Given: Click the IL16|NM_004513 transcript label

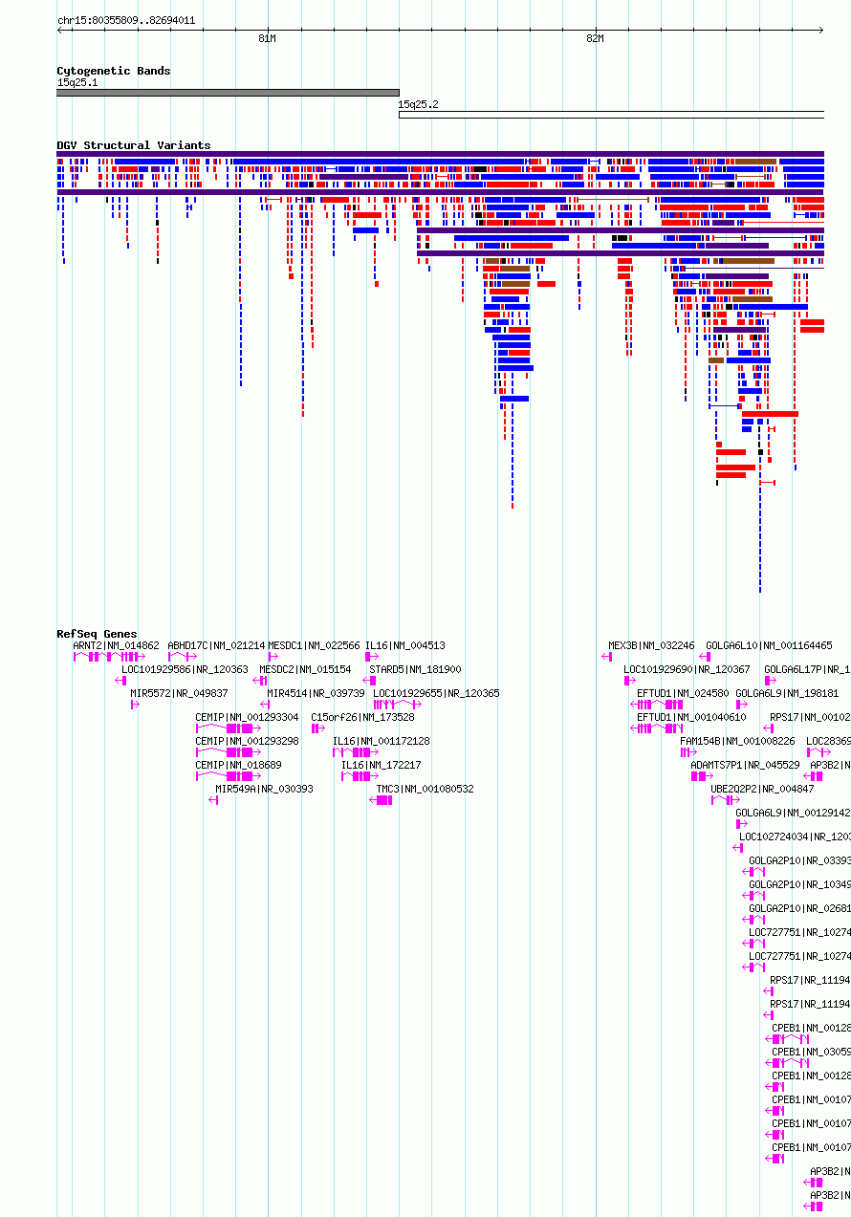Looking at the screenshot, I should click(x=405, y=645).
